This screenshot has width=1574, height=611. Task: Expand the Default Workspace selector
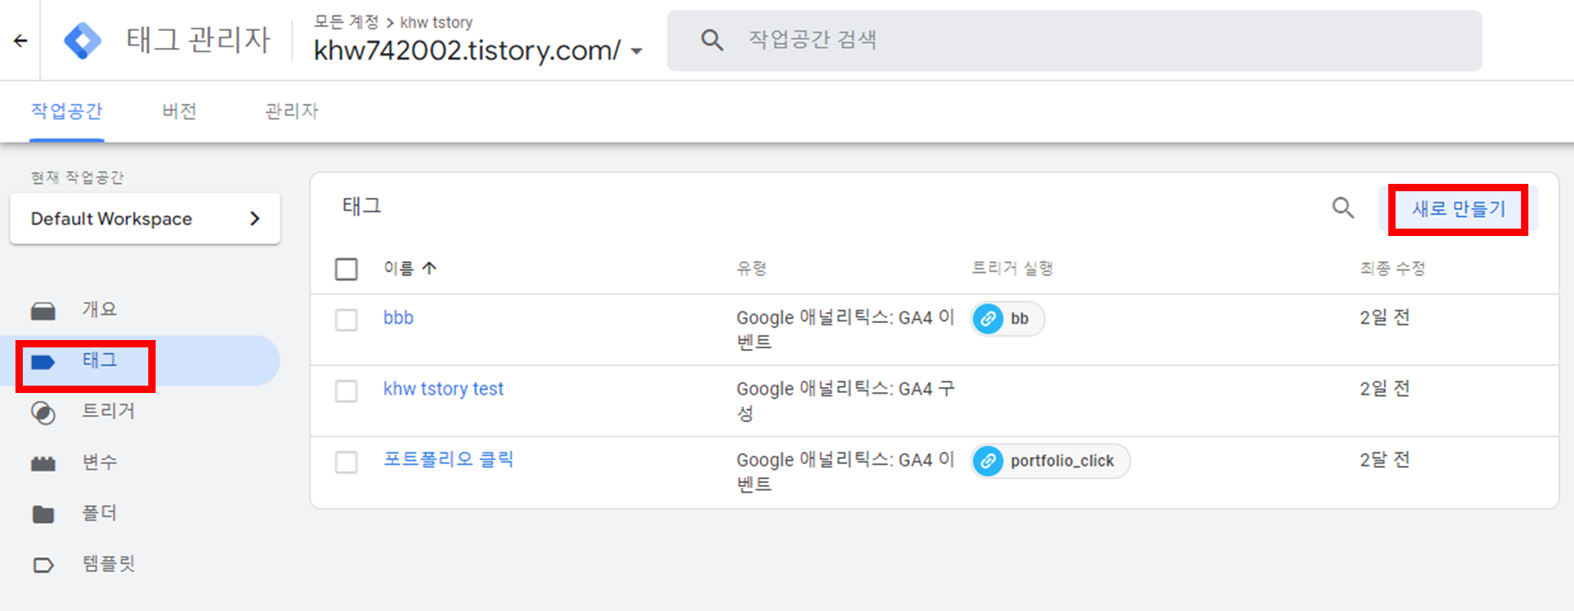coord(145,218)
